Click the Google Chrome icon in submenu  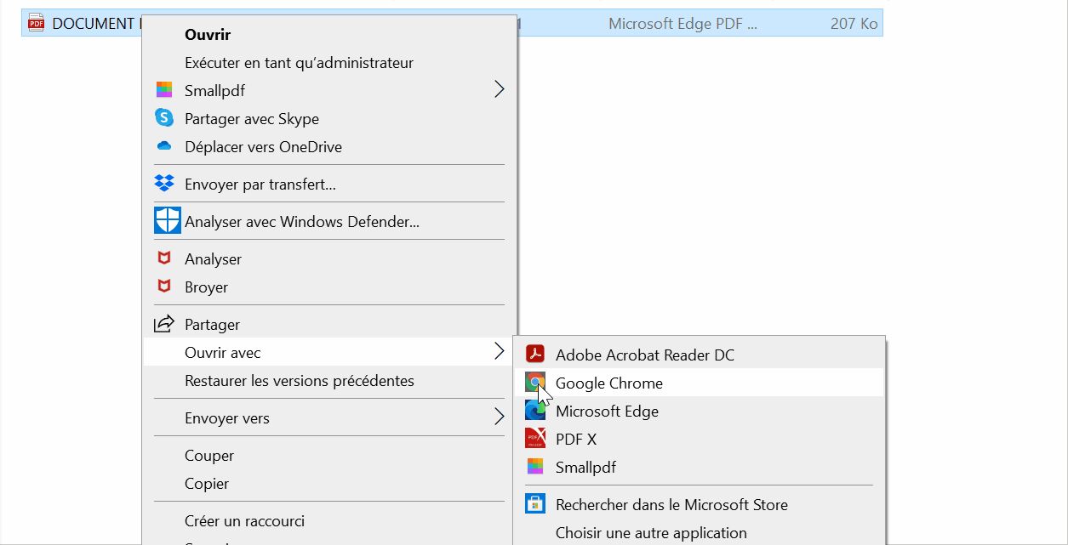click(x=535, y=383)
